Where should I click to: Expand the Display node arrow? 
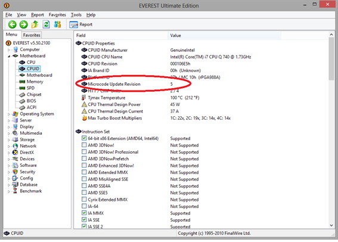(x=9, y=127)
